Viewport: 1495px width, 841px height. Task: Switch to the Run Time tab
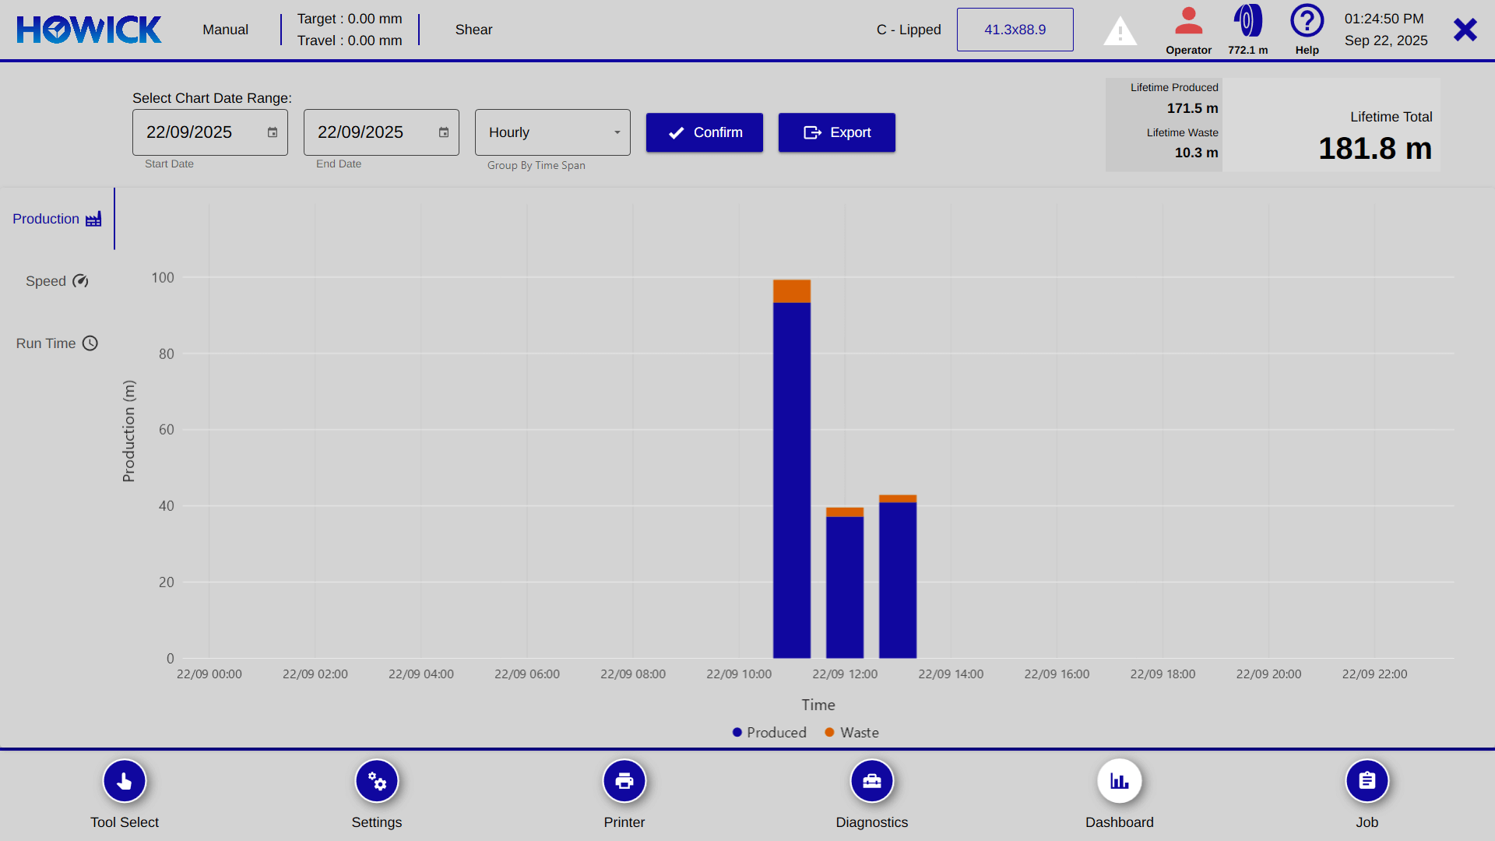tap(57, 343)
